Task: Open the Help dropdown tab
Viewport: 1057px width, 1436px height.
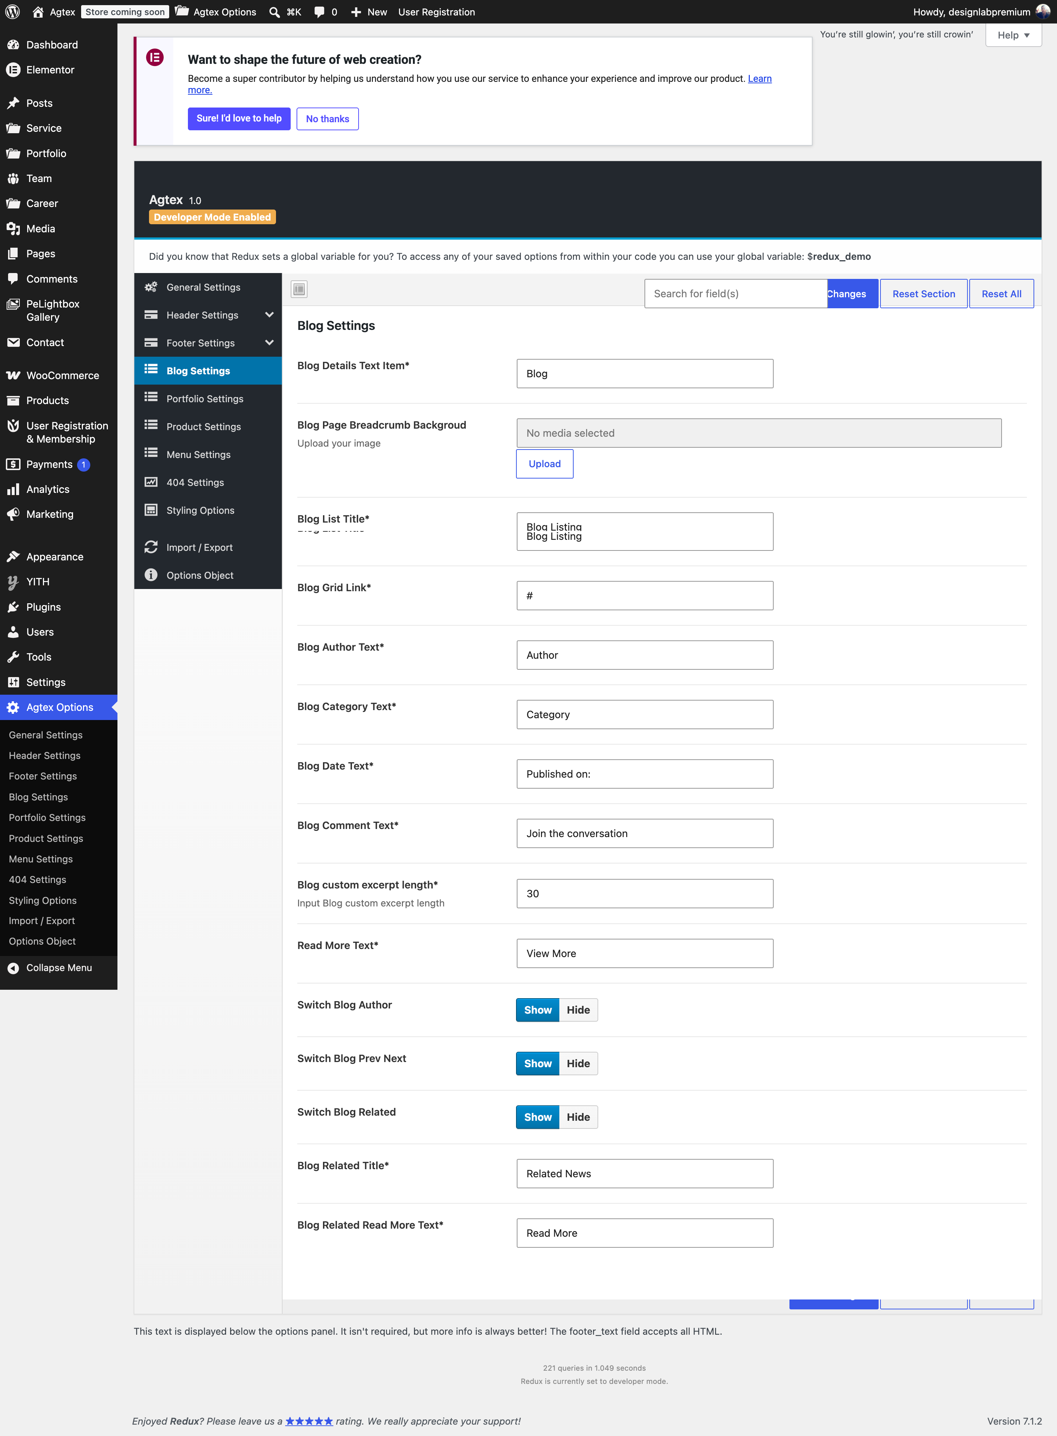Action: 1013,35
